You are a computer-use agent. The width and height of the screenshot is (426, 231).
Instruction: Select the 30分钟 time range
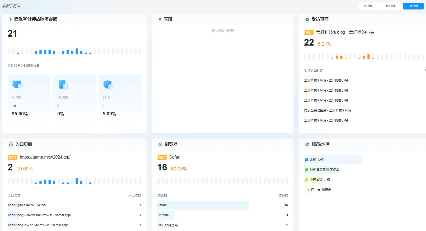click(x=413, y=6)
